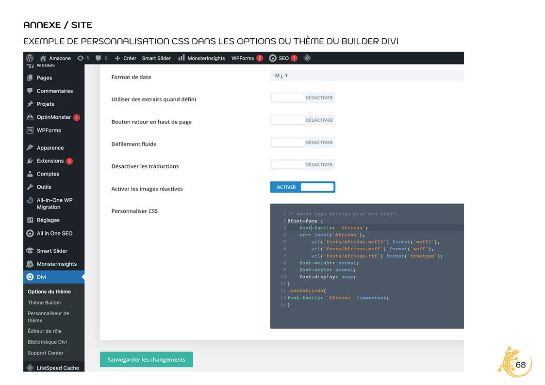
Task: Open the SEO admin bar menu
Action: 283,58
